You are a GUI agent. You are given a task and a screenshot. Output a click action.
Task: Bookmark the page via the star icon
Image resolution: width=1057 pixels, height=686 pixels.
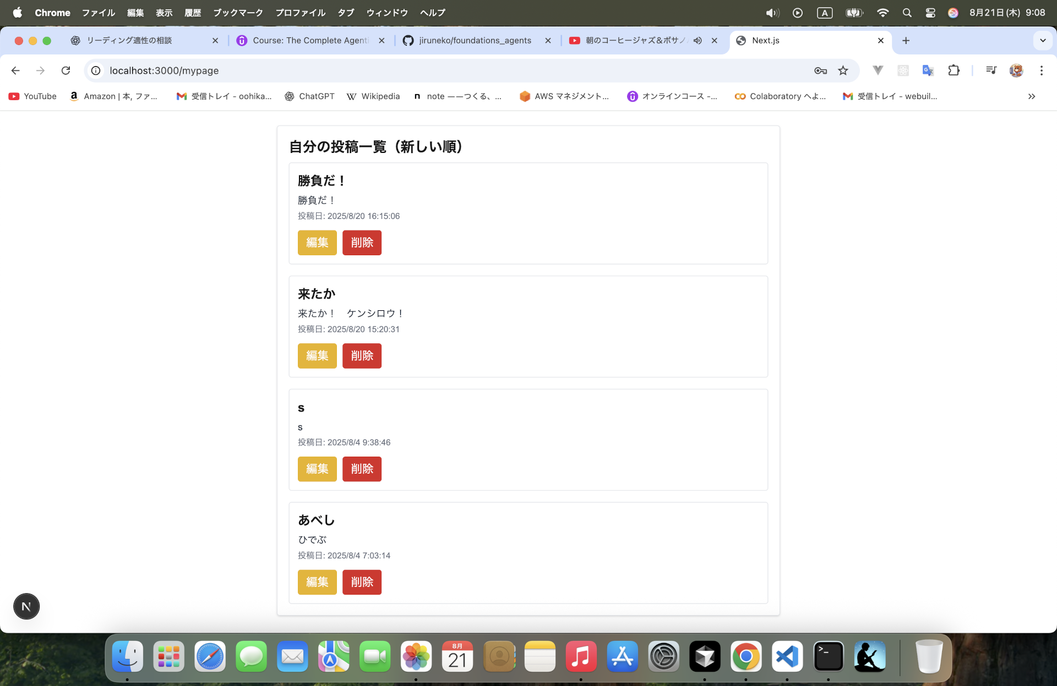[843, 70]
